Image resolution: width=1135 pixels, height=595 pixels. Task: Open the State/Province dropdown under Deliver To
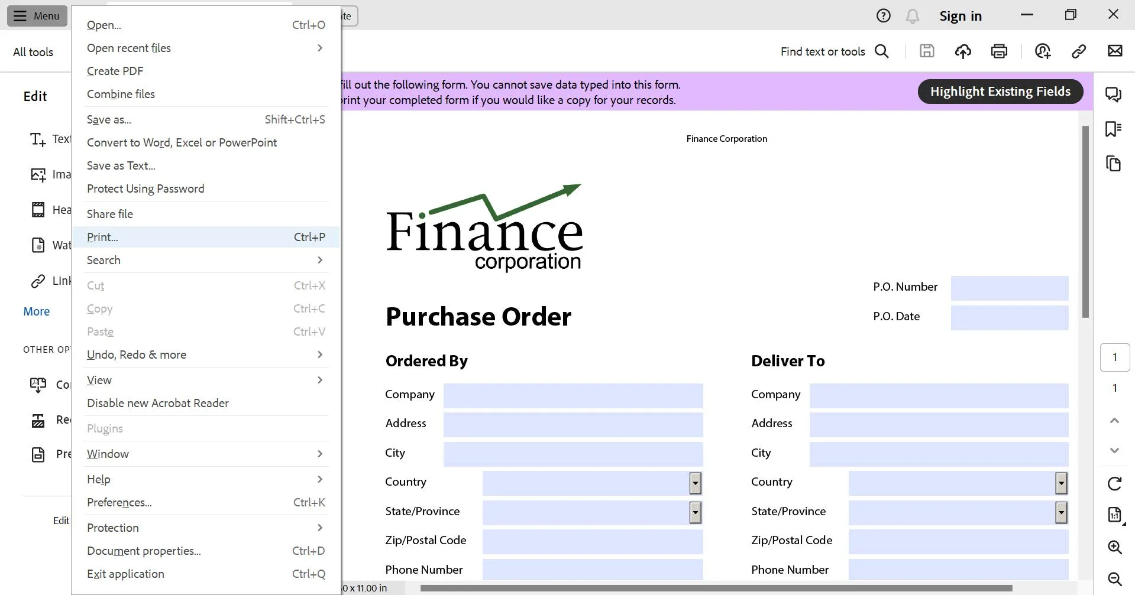tap(1060, 512)
